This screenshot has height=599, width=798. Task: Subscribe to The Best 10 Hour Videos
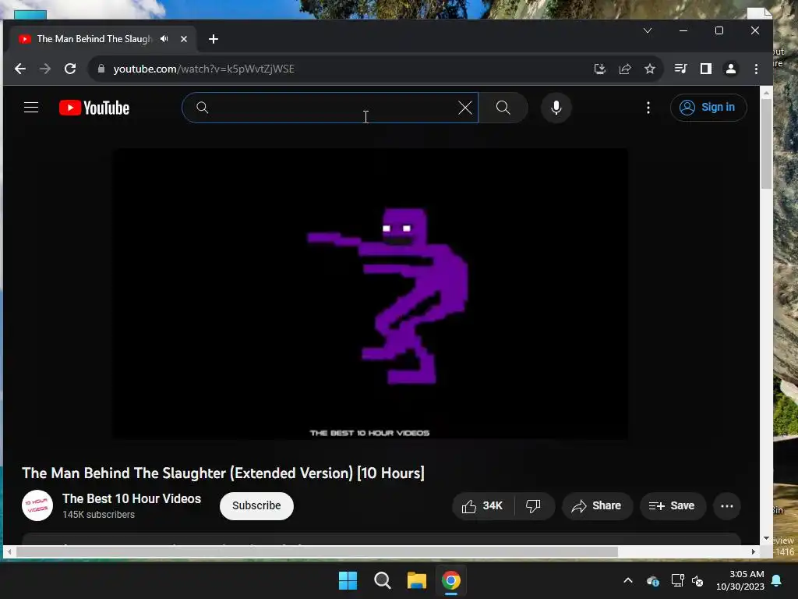pyautogui.click(x=256, y=505)
